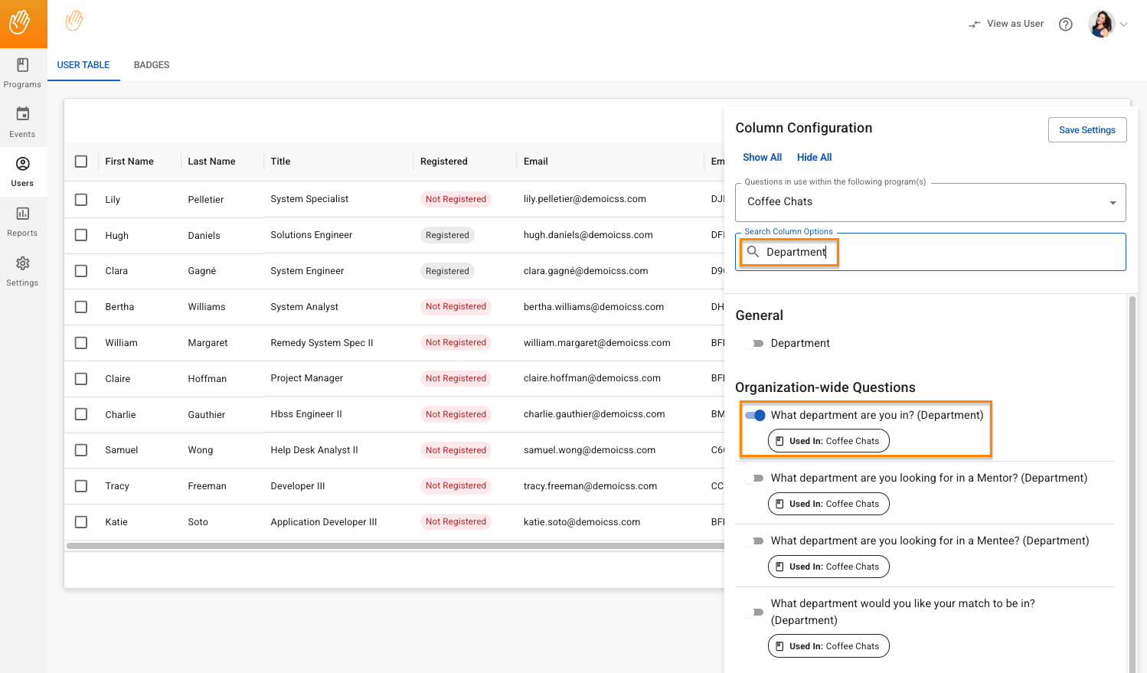Screen dimensions: 1147x673
Task: Open Programs in the sidebar
Action: pyautogui.click(x=23, y=73)
